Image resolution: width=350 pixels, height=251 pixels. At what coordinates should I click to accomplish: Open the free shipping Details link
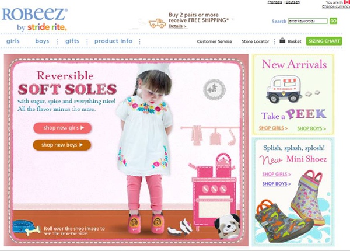tap(177, 26)
